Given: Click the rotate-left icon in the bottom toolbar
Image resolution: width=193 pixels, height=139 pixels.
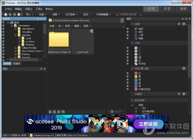Looking at the screenshot, I should pyautogui.click(x=54, y=112).
